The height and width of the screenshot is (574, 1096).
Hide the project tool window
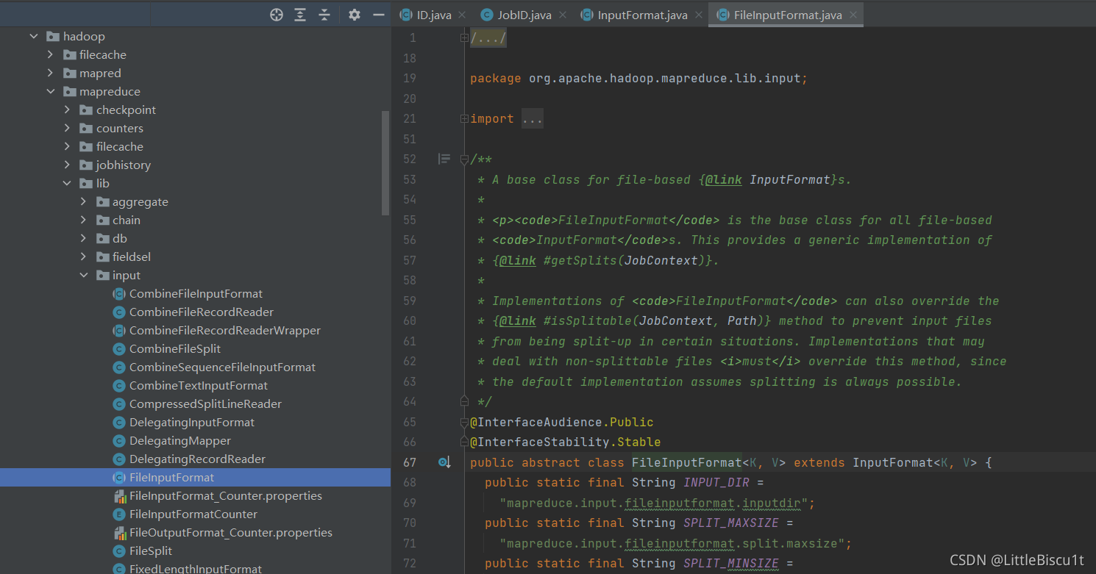[x=379, y=15]
